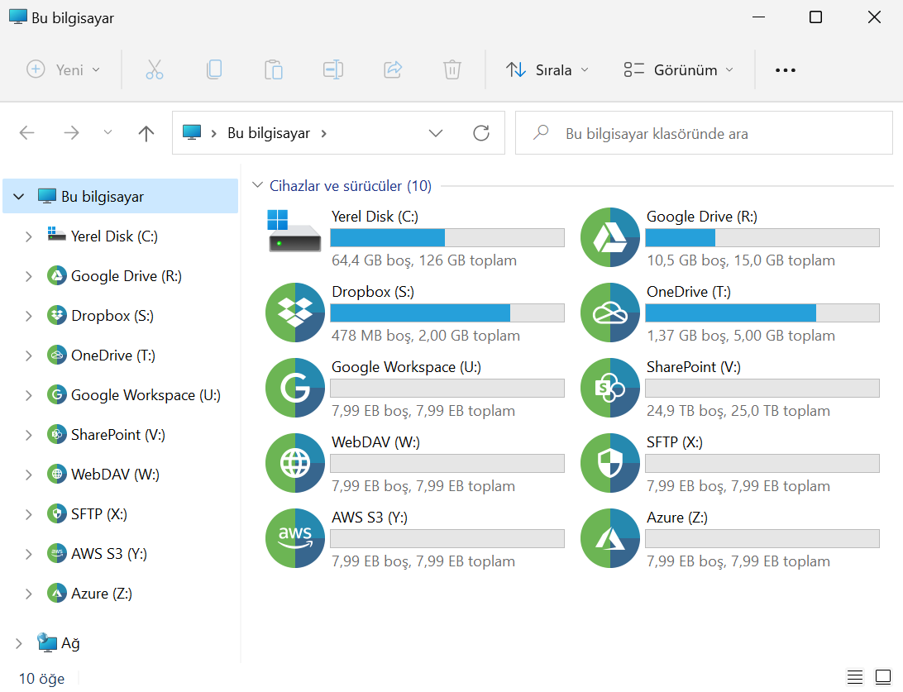Go back with the left arrow
The image size is (903, 692).
tap(27, 133)
